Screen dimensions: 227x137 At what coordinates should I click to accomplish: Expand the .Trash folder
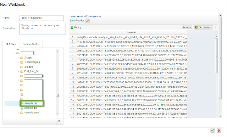(x=18, y=57)
